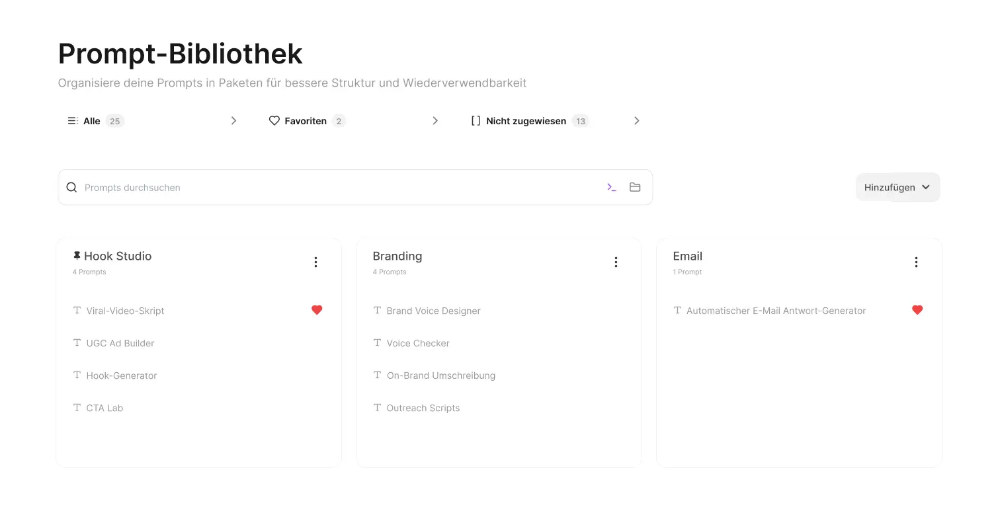998x507 pixels.
Task: Unfavorite the Viral-Video-Skript prompt via its heart
Action: coord(317,309)
